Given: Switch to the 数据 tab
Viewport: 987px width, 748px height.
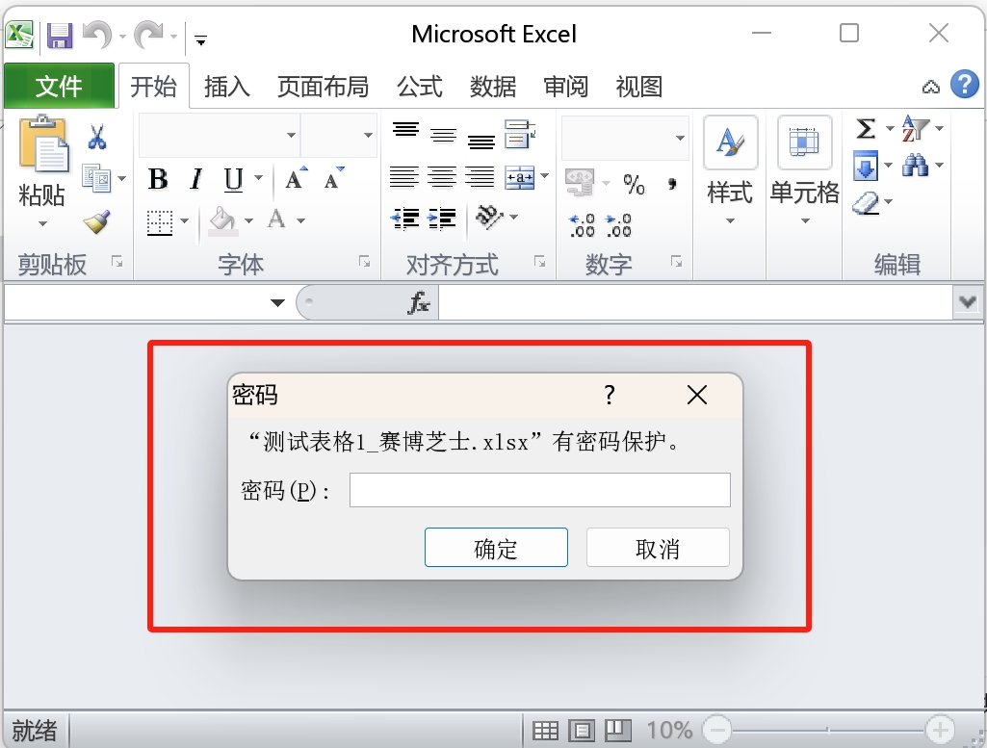Looking at the screenshot, I should point(493,87).
